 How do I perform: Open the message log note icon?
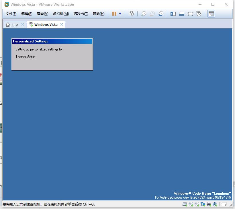(x=224, y=204)
